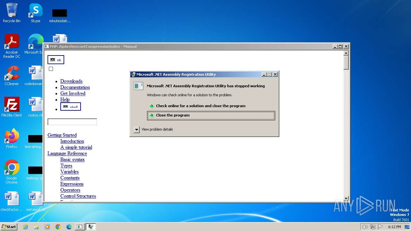Open CCleaner desktop shortcut
The image size is (411, 231).
coord(12,76)
